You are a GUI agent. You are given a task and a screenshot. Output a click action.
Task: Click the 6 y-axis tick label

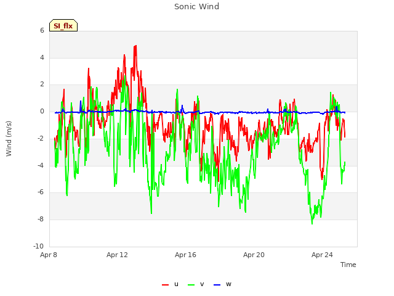[42, 30]
